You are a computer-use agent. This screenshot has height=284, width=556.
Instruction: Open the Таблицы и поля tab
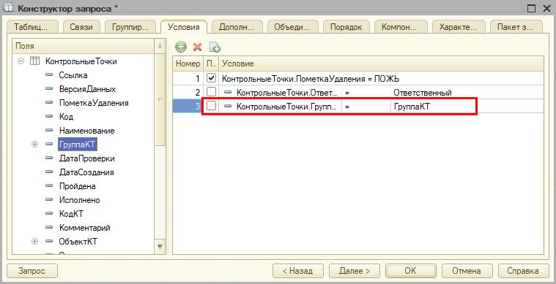32,27
